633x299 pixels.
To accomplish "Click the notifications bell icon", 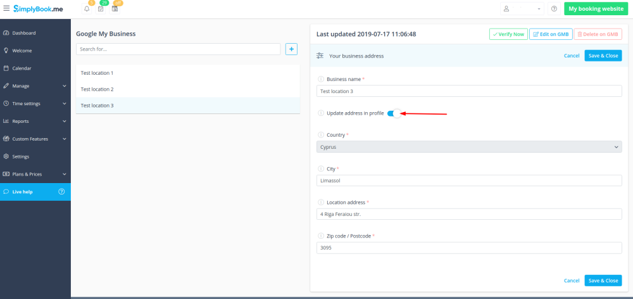I will click(x=87, y=9).
